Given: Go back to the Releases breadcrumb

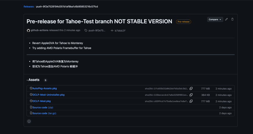Looking at the screenshot, I should [29, 7].
